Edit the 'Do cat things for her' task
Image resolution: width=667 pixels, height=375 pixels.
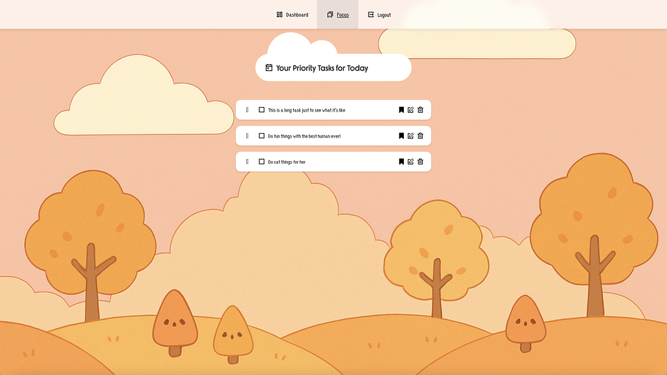pos(410,162)
